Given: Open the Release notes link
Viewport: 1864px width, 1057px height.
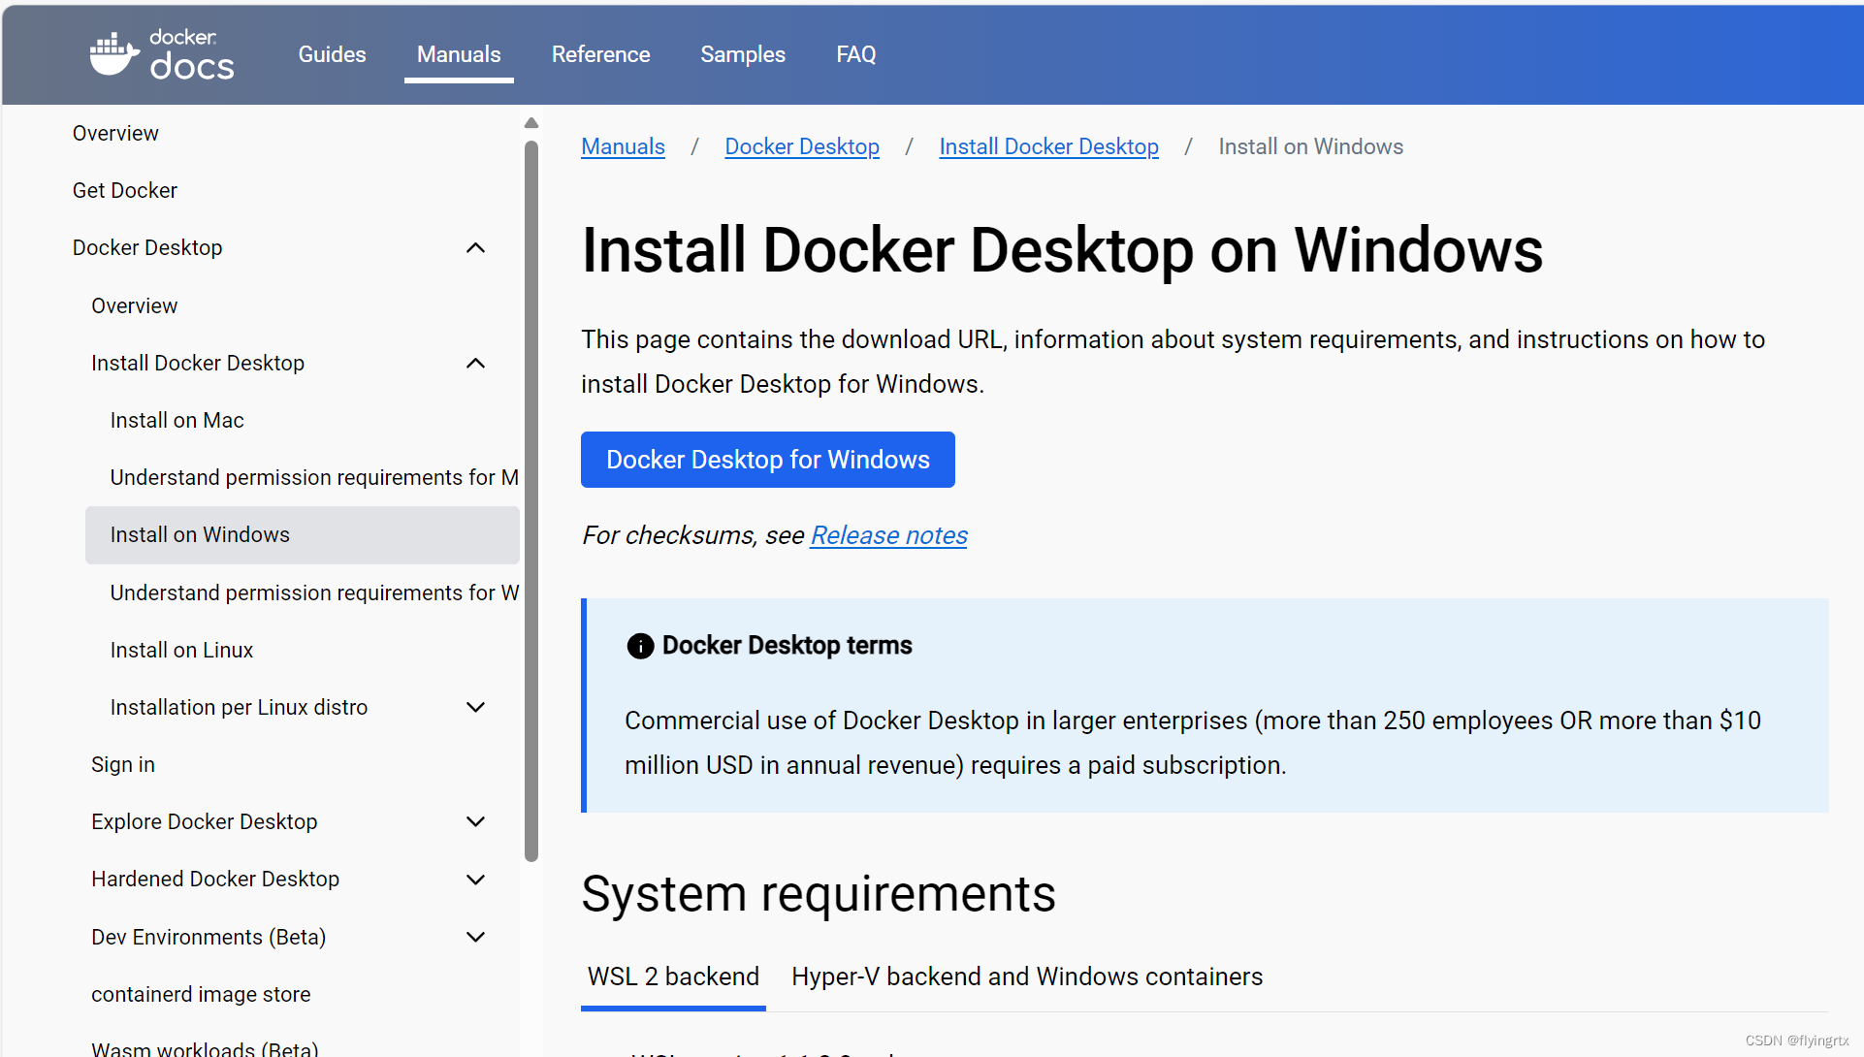Looking at the screenshot, I should (x=887, y=534).
